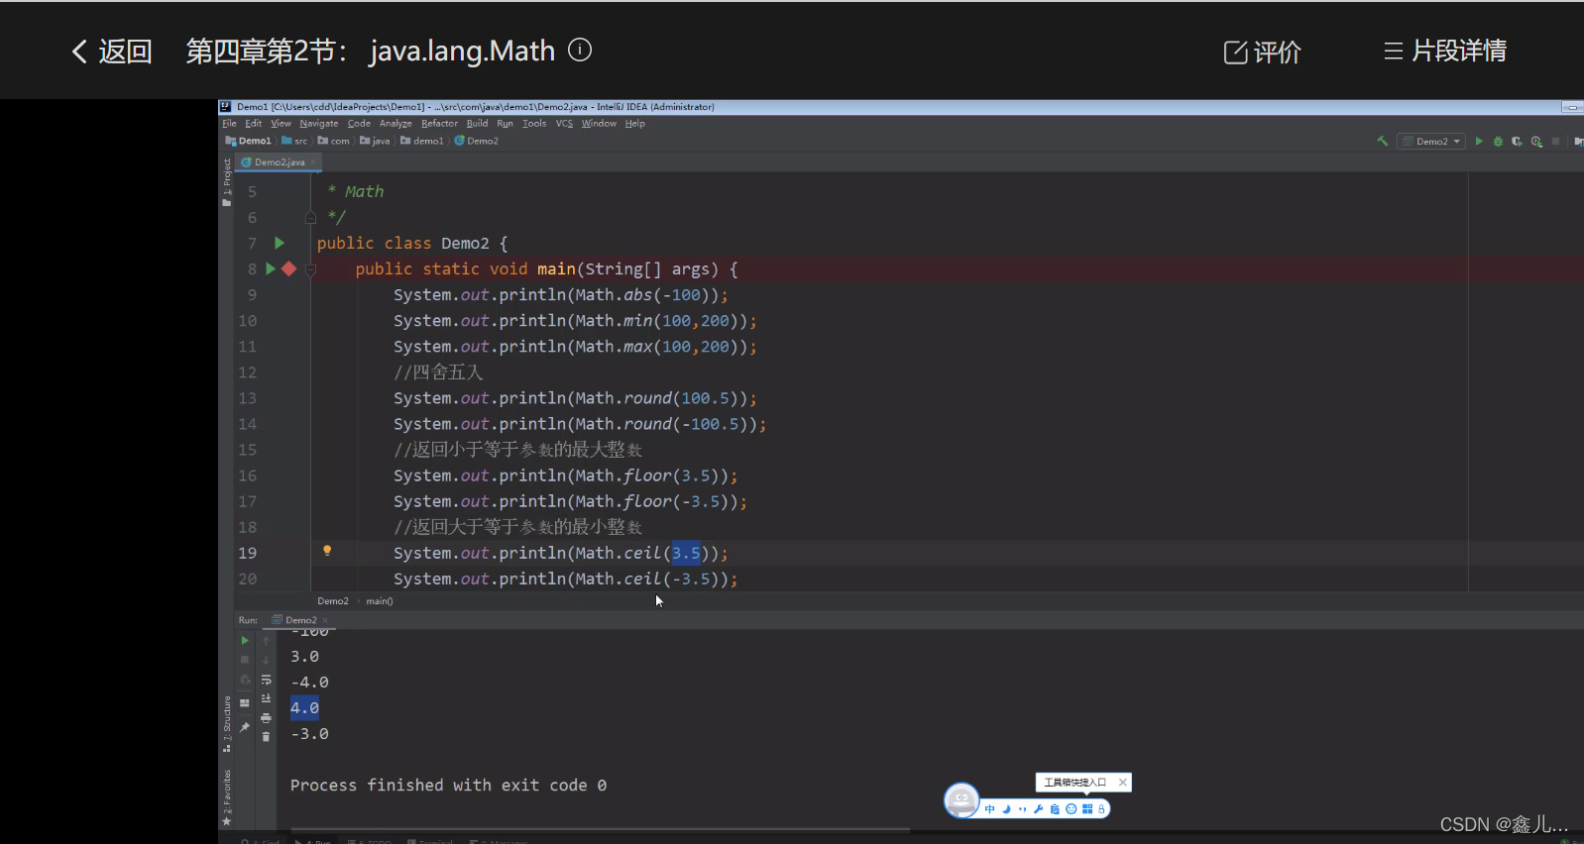Click the highlighted 4.0 console output
1584x844 pixels.
point(304,707)
